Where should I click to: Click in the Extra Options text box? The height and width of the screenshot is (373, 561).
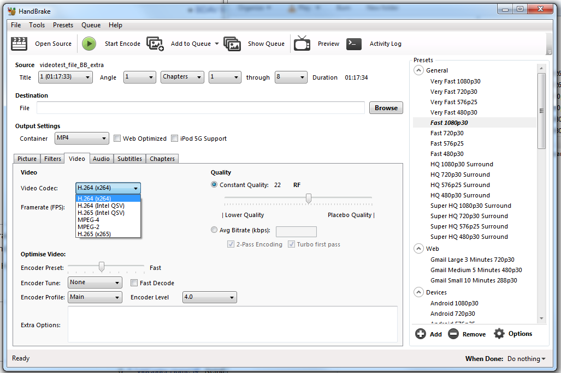[233, 324]
